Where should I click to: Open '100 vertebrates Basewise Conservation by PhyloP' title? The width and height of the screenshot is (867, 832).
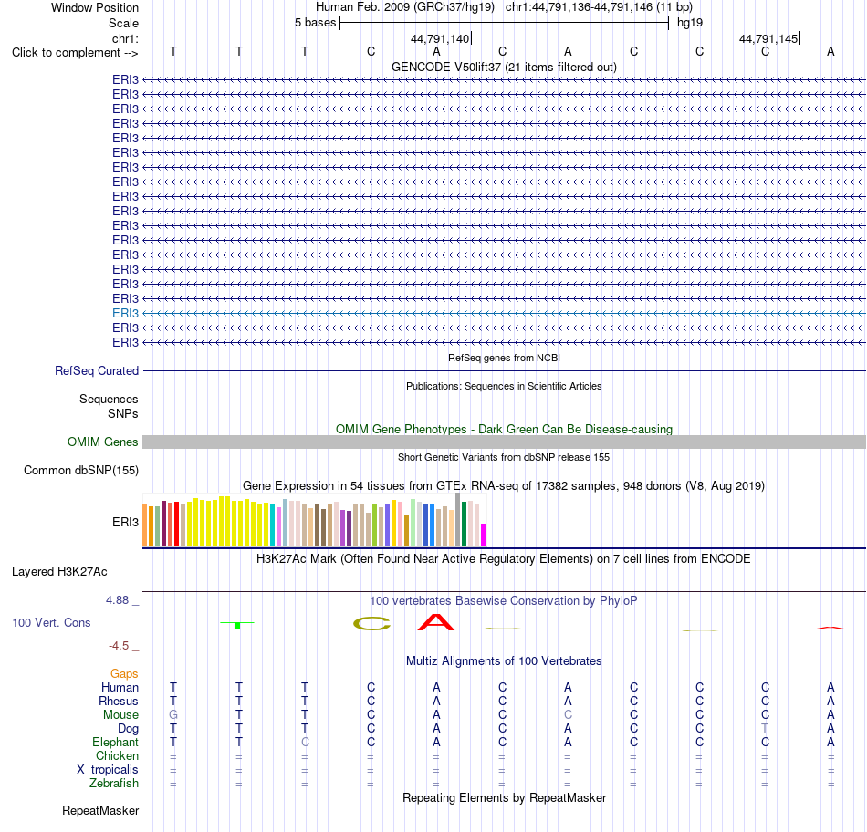(x=504, y=601)
